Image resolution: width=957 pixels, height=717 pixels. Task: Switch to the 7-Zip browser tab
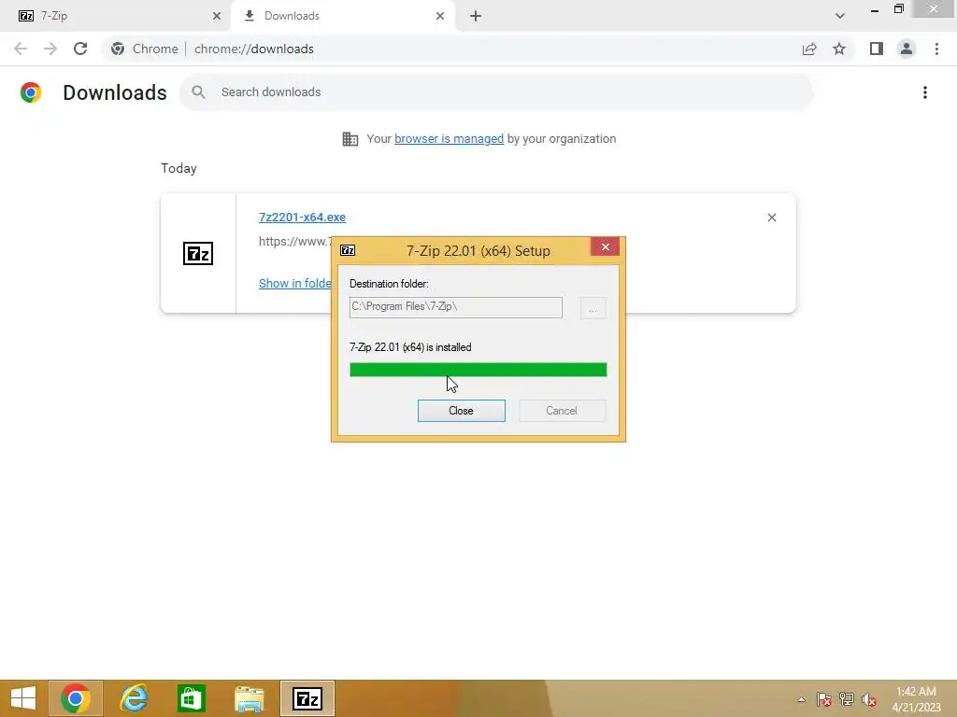[x=116, y=16]
